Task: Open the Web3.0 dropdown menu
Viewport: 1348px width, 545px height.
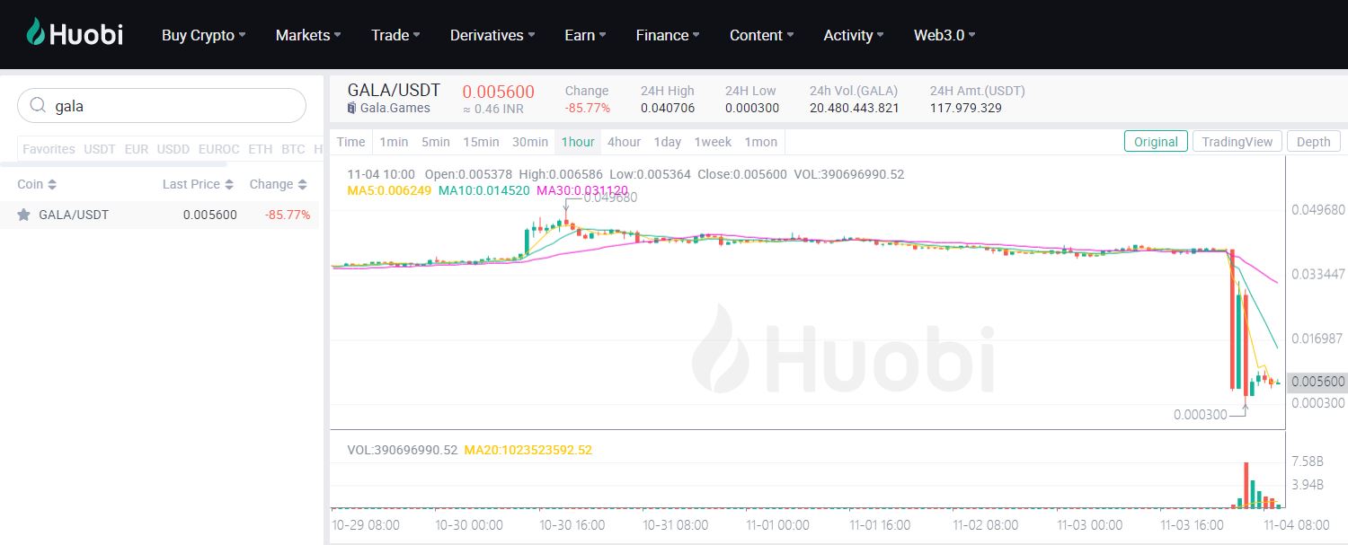Action: coord(944,35)
